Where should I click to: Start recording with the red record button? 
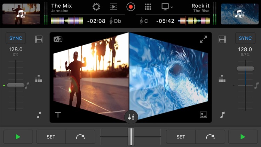click(x=130, y=7)
